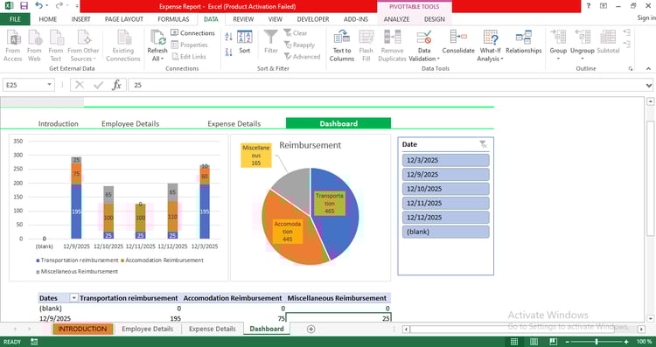
Task: Go to Expense Details navigation link
Action: point(234,124)
